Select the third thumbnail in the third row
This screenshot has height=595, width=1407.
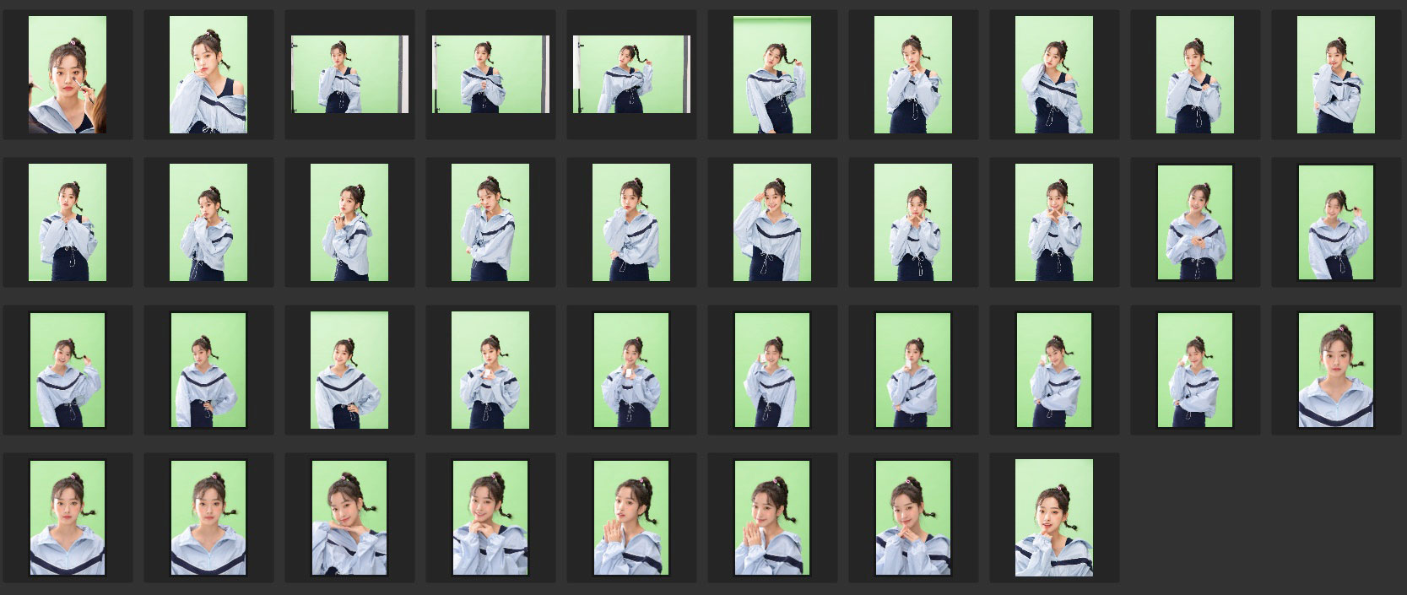[349, 370]
